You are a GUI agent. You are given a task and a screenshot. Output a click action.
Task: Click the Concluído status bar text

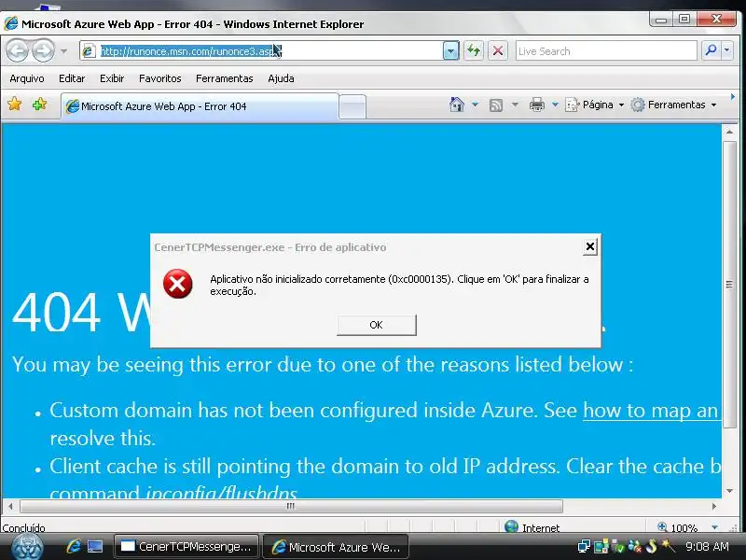click(x=24, y=527)
